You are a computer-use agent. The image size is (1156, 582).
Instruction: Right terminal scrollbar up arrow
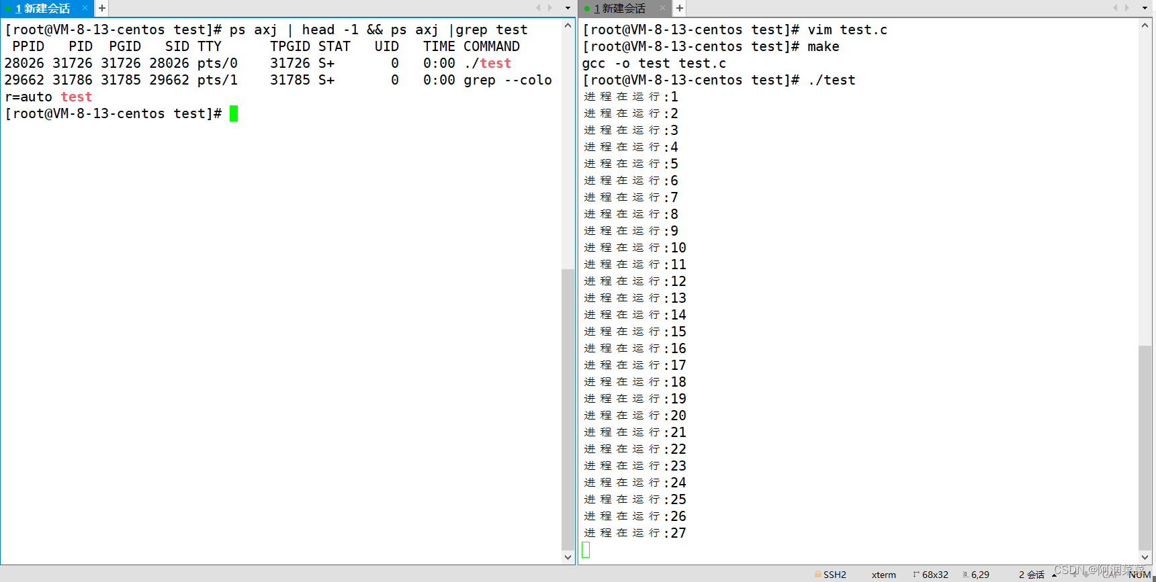pyautogui.click(x=1145, y=26)
